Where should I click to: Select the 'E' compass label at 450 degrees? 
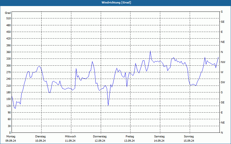[222, 32]
